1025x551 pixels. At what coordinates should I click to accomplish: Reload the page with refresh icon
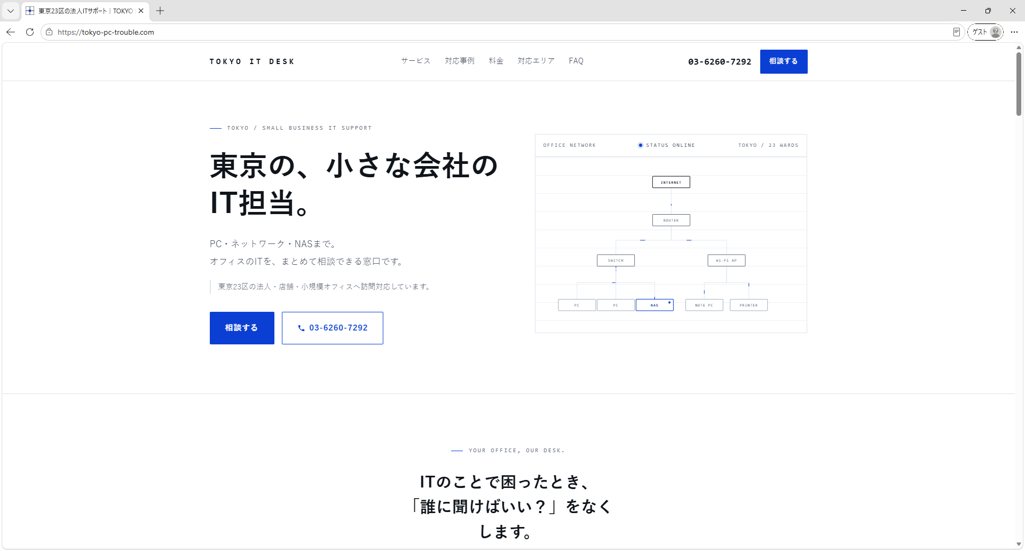point(30,32)
